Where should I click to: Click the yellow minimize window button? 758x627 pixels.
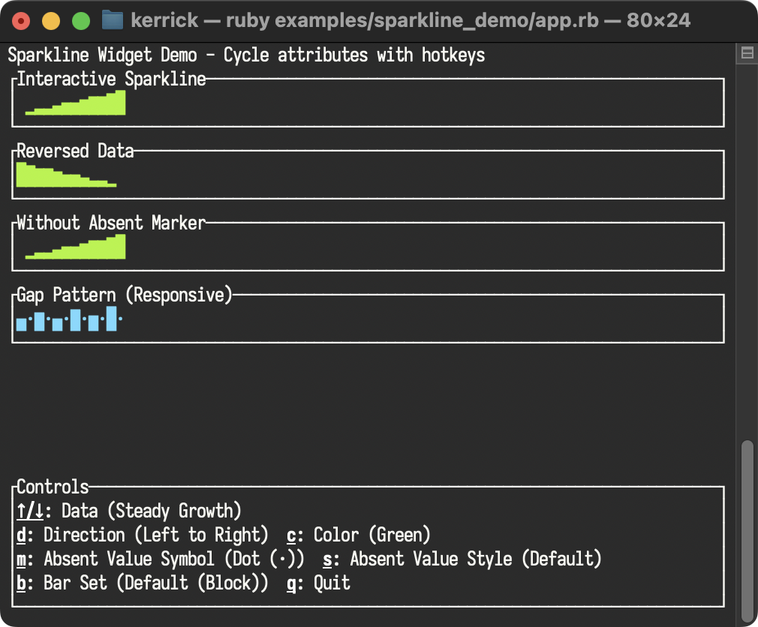click(51, 21)
